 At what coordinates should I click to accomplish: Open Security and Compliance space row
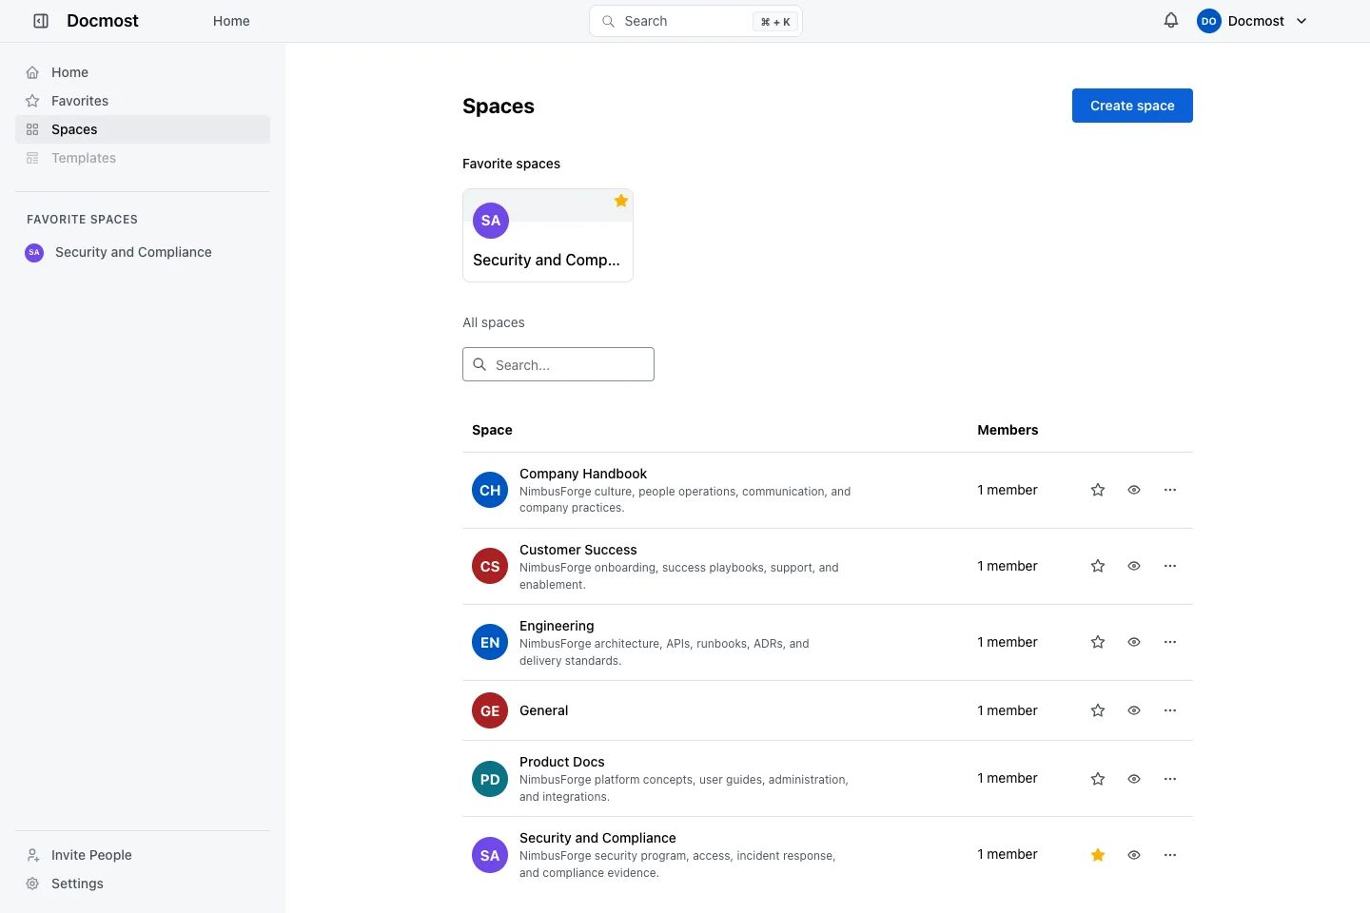pos(597,838)
